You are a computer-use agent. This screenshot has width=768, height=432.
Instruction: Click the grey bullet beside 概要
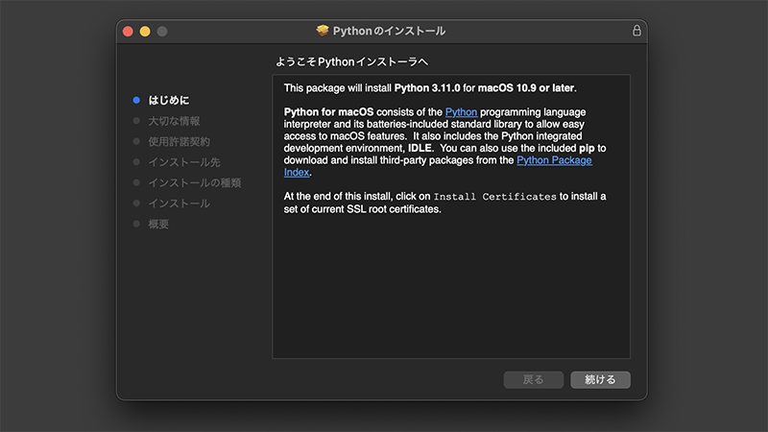pos(136,224)
